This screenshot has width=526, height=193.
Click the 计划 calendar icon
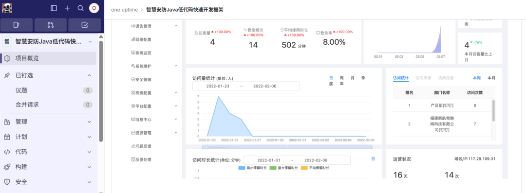7,137
